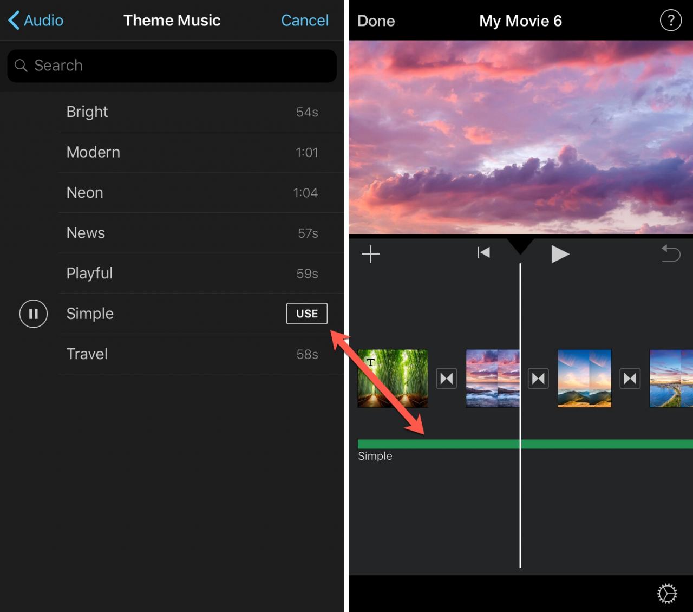Focus the Search field
The width and height of the screenshot is (693, 612).
(x=172, y=66)
